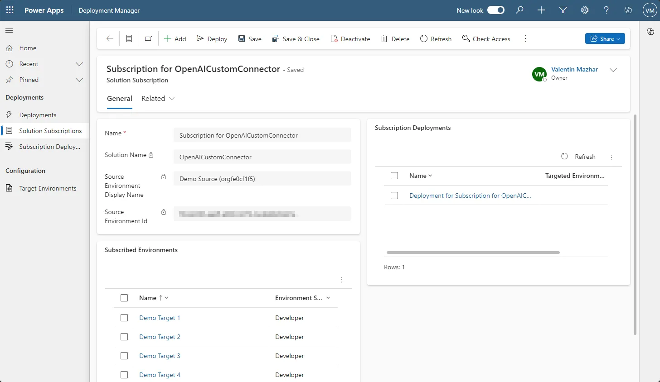Open the VM account avatar in header
This screenshot has height=382, width=660.
click(650, 10)
